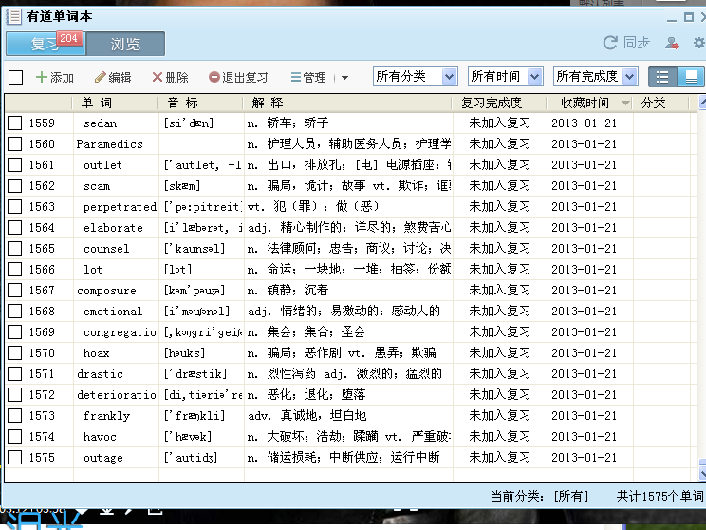Expand the 管理 dropdown arrow
706x530 pixels.
tap(344, 78)
